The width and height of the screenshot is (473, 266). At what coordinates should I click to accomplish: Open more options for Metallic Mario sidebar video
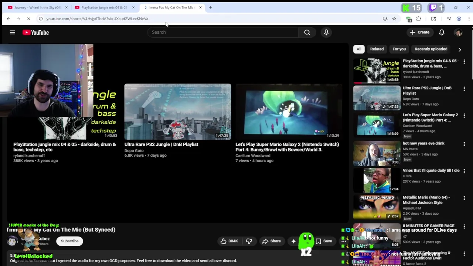[464, 198]
